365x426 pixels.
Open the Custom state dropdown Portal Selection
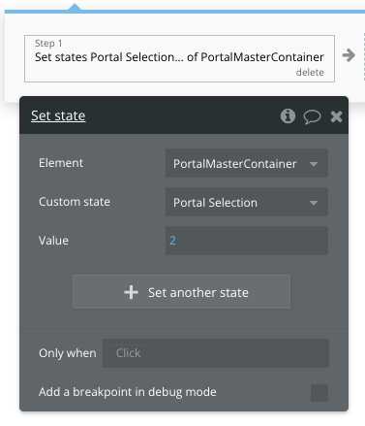tap(247, 202)
